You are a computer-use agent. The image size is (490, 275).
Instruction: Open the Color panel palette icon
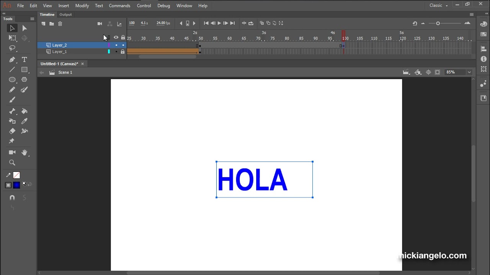483,24
